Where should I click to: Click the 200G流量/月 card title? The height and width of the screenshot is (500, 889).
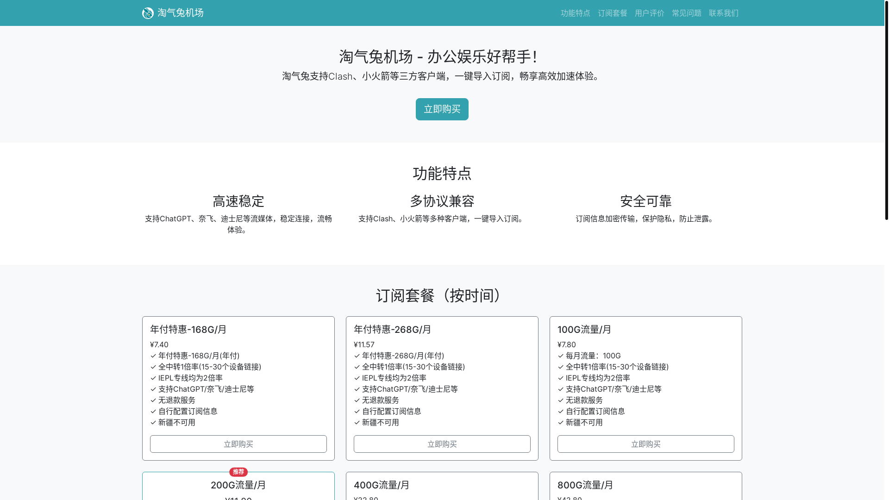click(238, 485)
